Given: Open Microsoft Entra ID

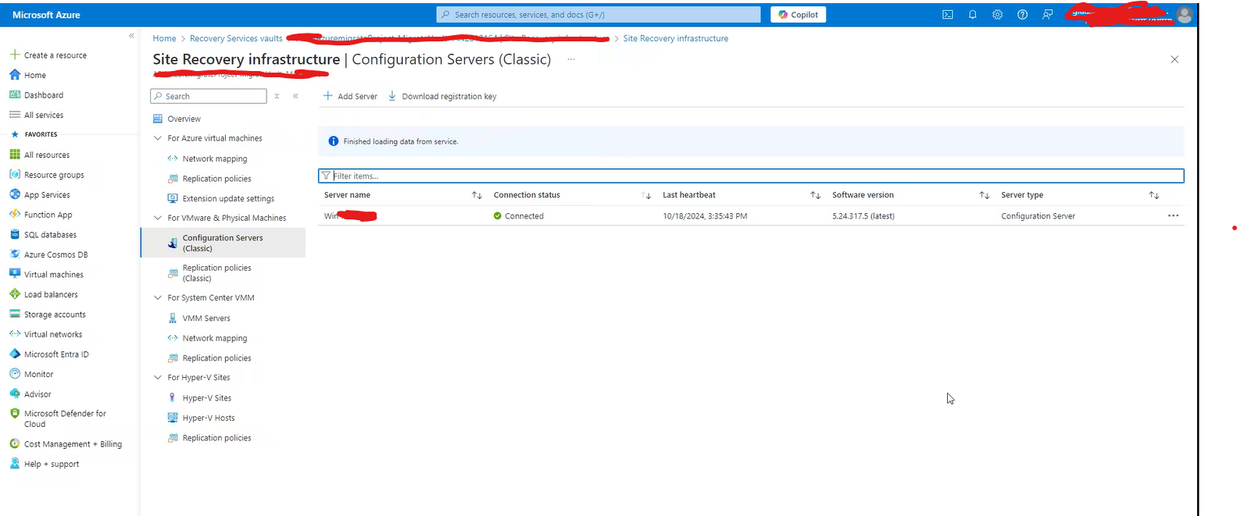Looking at the screenshot, I should pos(49,354).
